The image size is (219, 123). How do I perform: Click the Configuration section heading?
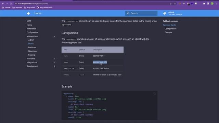(x=70, y=33)
